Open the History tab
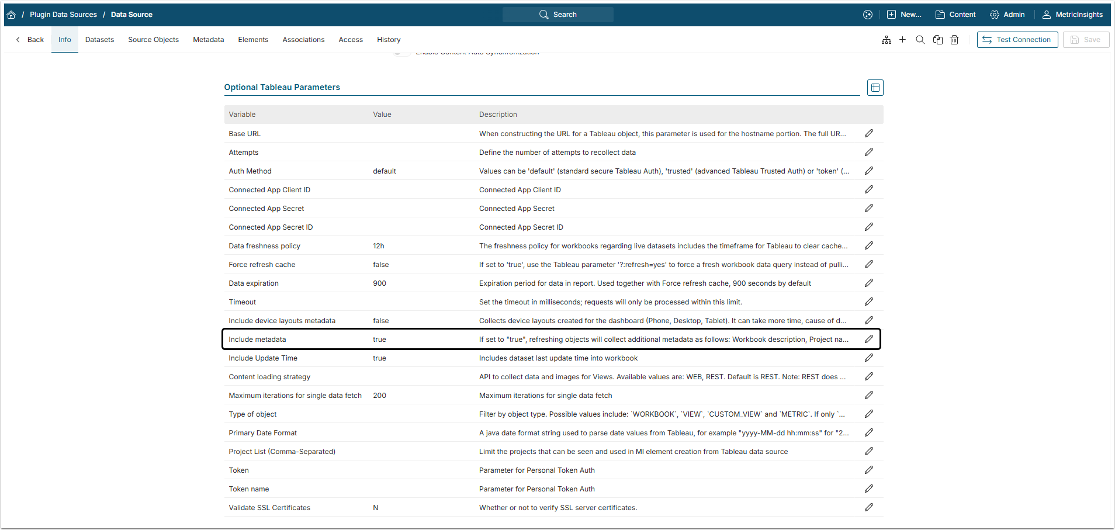 (389, 40)
